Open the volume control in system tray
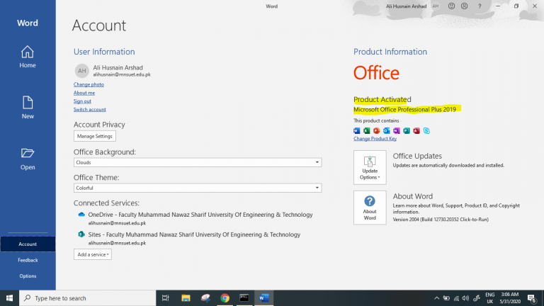The image size is (544, 306). [465, 298]
